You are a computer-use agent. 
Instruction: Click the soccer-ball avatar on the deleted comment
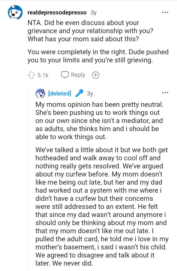click(40, 93)
